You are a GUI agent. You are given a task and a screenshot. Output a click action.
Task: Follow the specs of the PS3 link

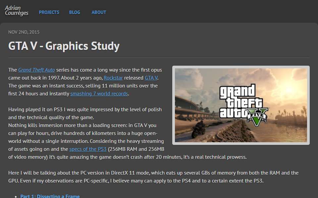click(x=88, y=149)
